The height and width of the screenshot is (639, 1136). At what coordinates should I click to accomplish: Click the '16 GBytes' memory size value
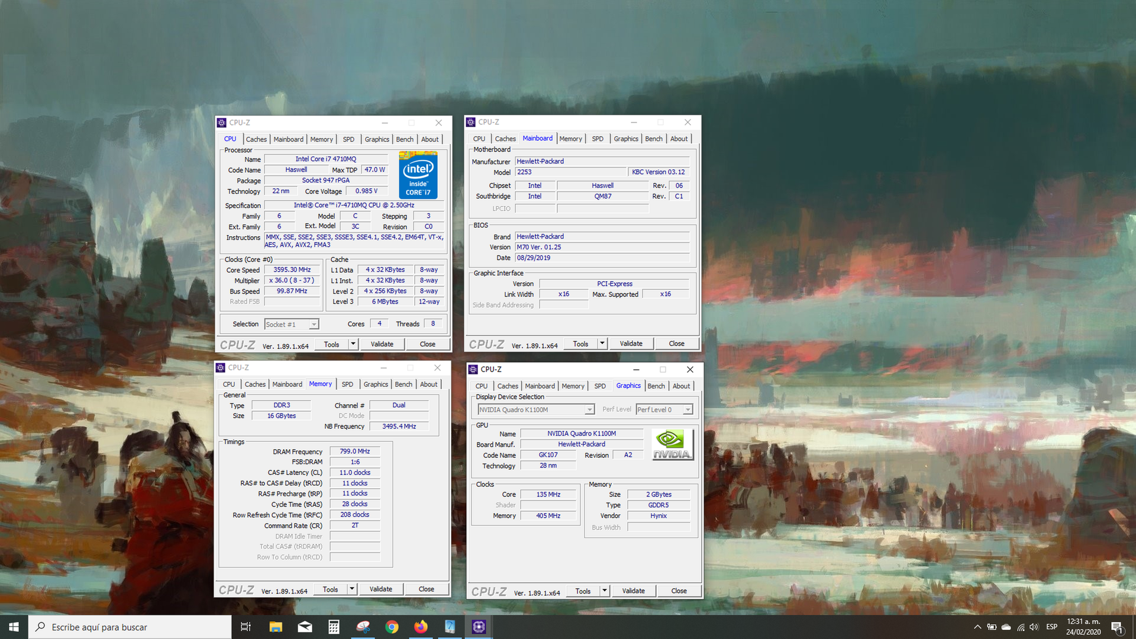tap(281, 415)
